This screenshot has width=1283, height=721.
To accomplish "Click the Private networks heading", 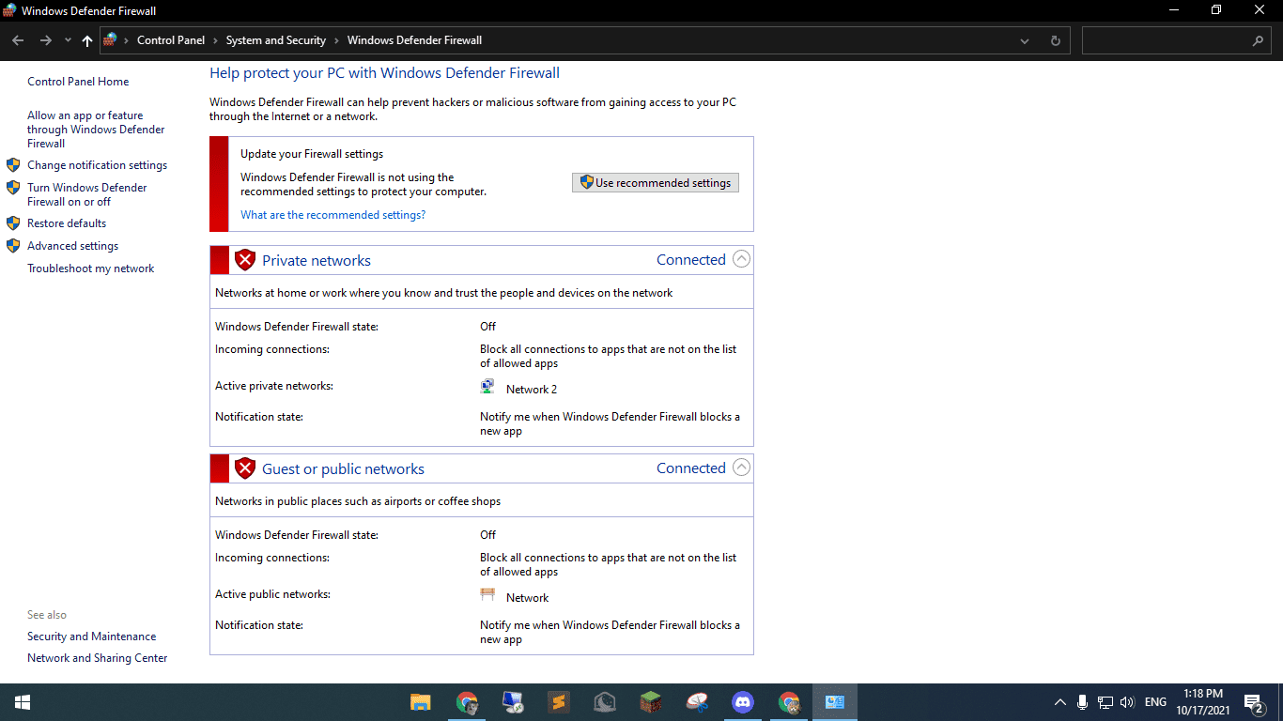I will pos(317,261).
